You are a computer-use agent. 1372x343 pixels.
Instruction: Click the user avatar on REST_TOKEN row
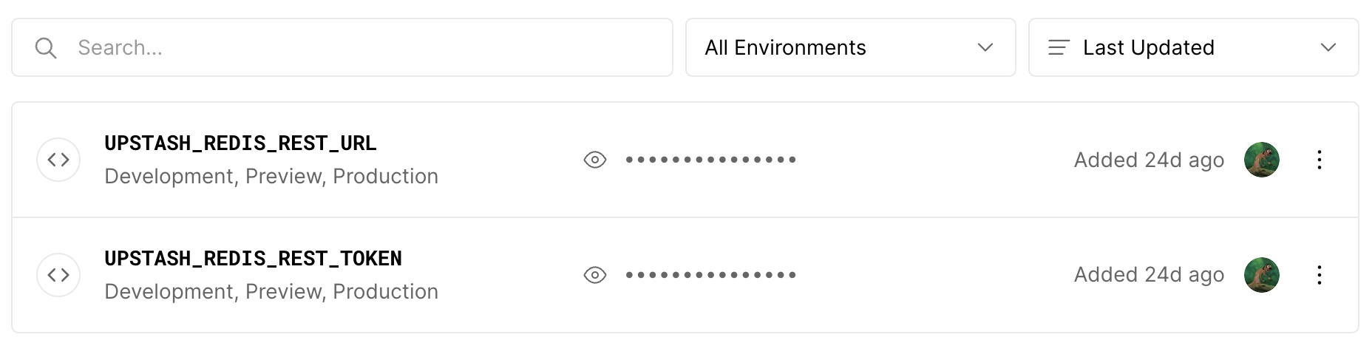1261,275
